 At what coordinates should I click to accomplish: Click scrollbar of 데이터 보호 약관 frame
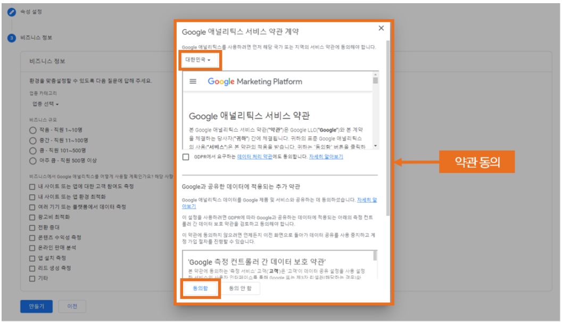[x=375, y=255]
